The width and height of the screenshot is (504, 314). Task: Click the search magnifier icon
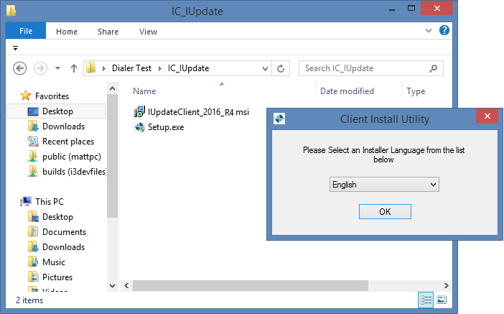click(434, 68)
